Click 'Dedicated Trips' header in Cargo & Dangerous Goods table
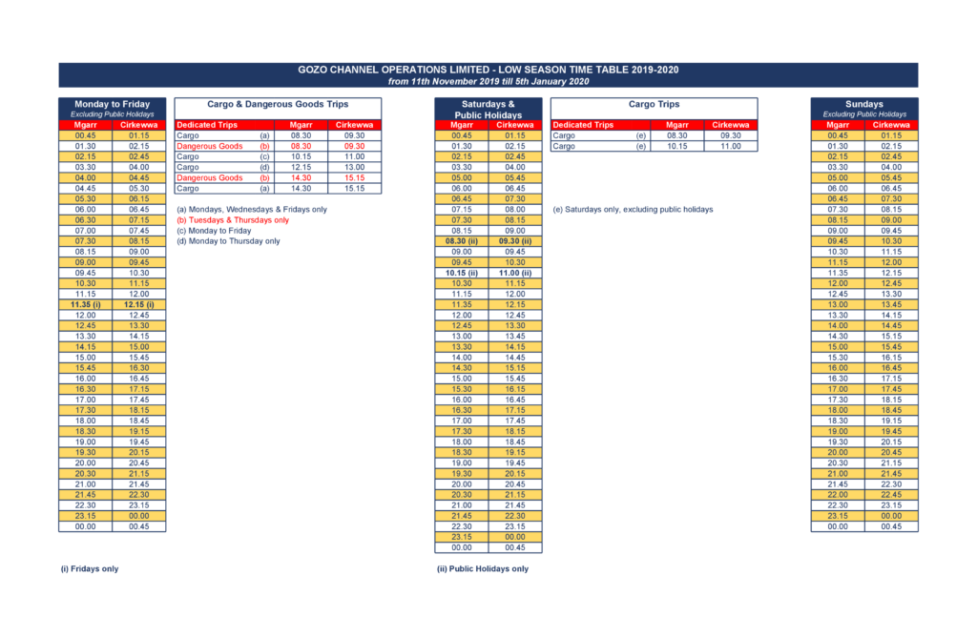 click(x=207, y=125)
